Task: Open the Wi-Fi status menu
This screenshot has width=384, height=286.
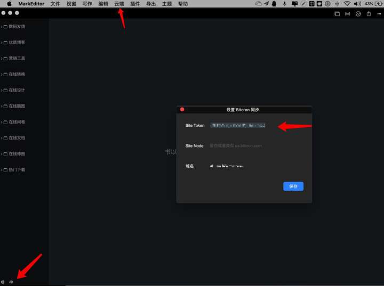Action: point(347,4)
